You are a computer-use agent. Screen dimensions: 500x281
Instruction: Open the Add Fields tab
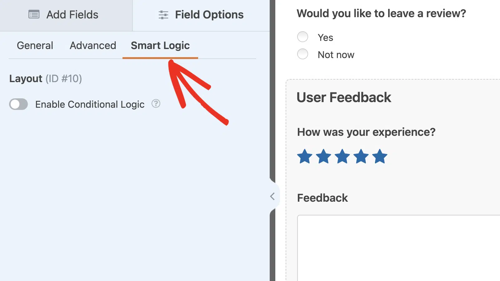(x=66, y=15)
